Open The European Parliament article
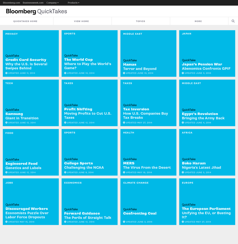The width and height of the screenshot is (238, 244). pos(207,202)
